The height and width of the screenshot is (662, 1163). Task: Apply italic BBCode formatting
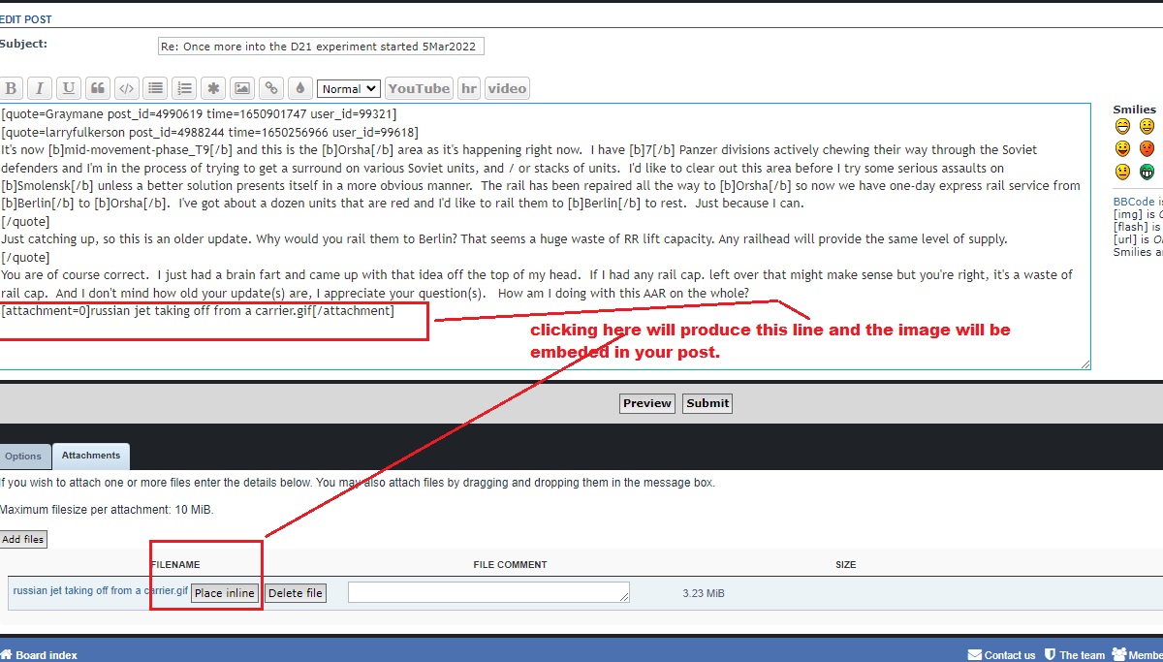[x=39, y=88]
